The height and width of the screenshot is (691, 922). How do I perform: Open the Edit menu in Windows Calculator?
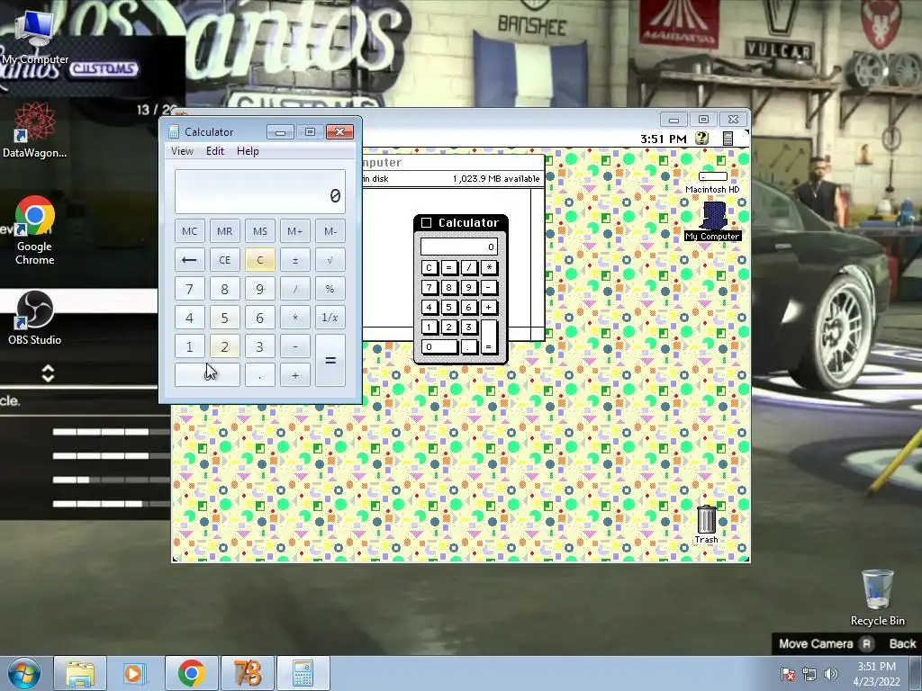click(x=214, y=151)
